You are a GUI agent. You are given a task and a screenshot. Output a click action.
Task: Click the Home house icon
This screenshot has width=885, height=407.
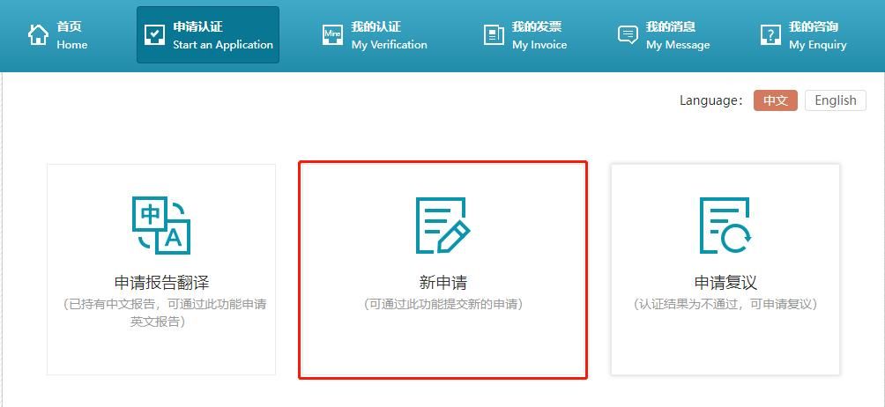tap(38, 35)
